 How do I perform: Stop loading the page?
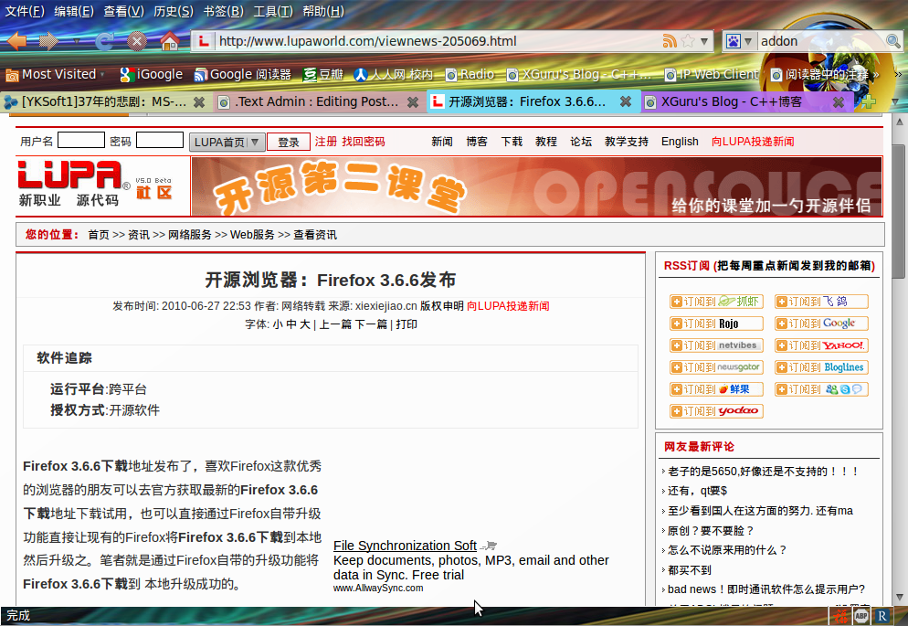click(137, 41)
